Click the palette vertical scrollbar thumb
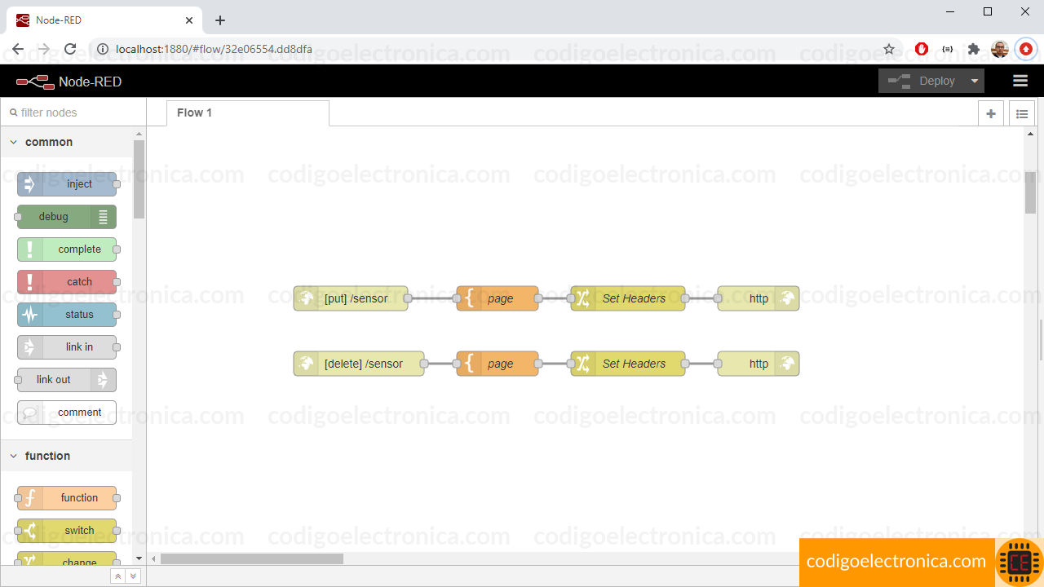This screenshot has height=587, width=1044. 139,179
